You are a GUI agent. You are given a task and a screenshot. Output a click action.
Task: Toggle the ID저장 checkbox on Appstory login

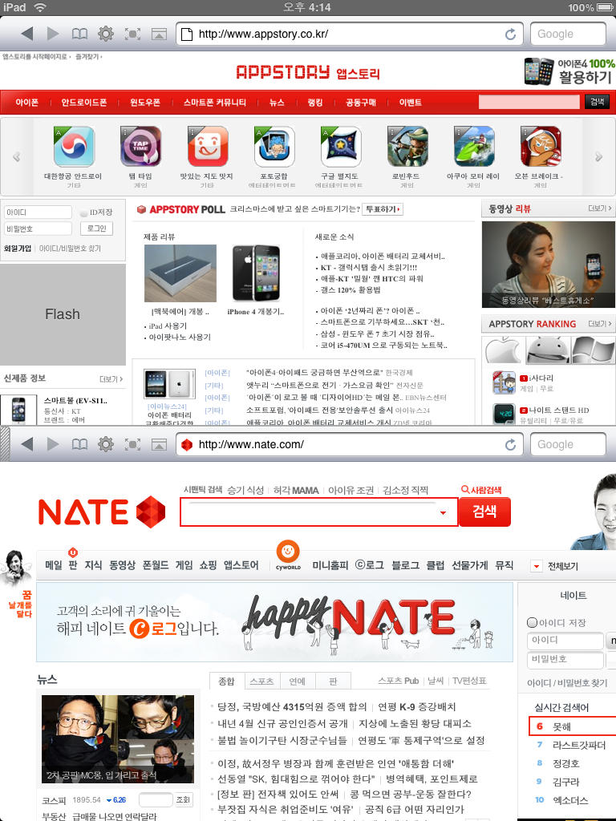83,212
